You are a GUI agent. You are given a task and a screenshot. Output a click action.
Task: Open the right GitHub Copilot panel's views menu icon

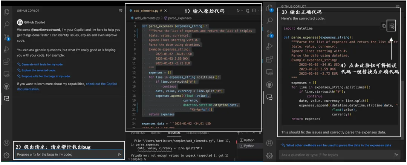click(x=398, y=6)
